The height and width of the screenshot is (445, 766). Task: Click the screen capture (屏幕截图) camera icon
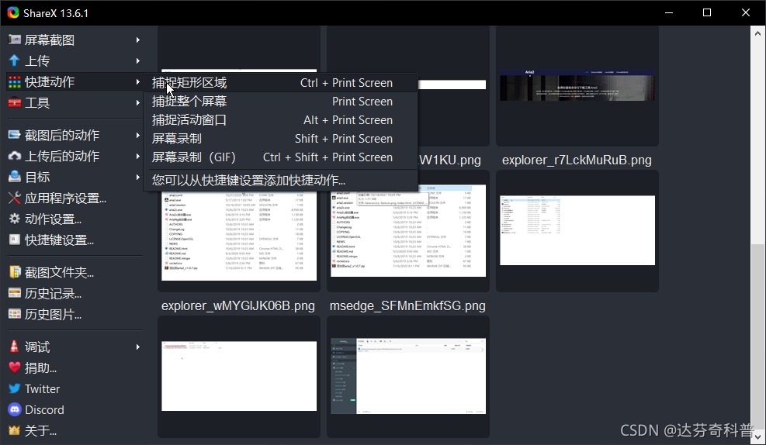point(15,40)
